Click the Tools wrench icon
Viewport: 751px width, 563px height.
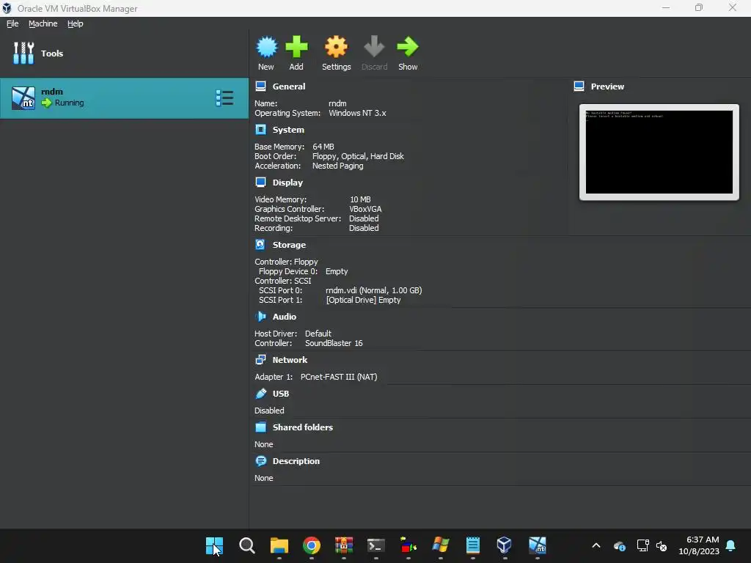pyautogui.click(x=23, y=53)
